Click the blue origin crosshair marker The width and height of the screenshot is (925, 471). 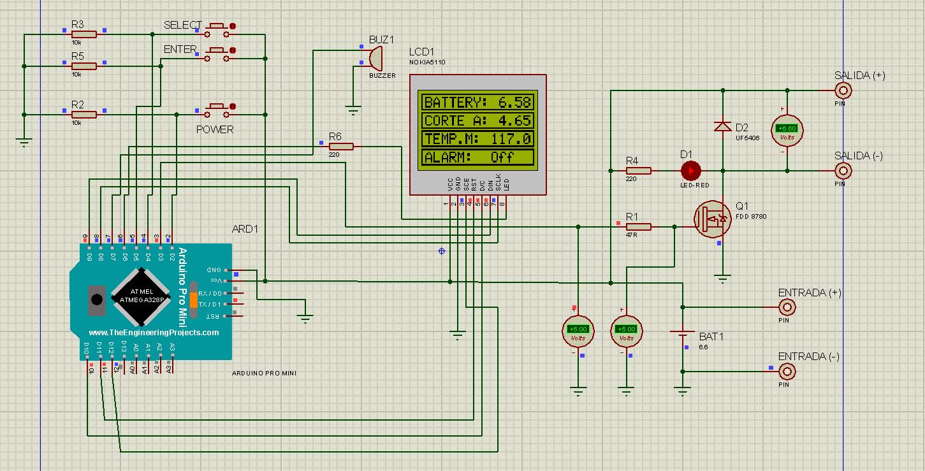coord(441,251)
